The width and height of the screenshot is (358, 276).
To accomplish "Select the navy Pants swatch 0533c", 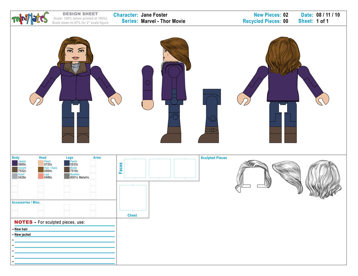I will click(x=67, y=163).
